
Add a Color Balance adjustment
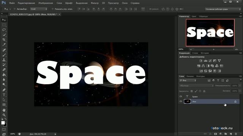pos(203,66)
